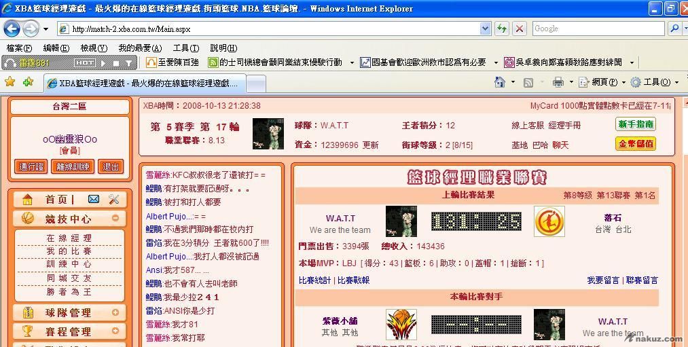688x347 pixels.
Task: Click the 離線訓練 button
Action: 73,166
